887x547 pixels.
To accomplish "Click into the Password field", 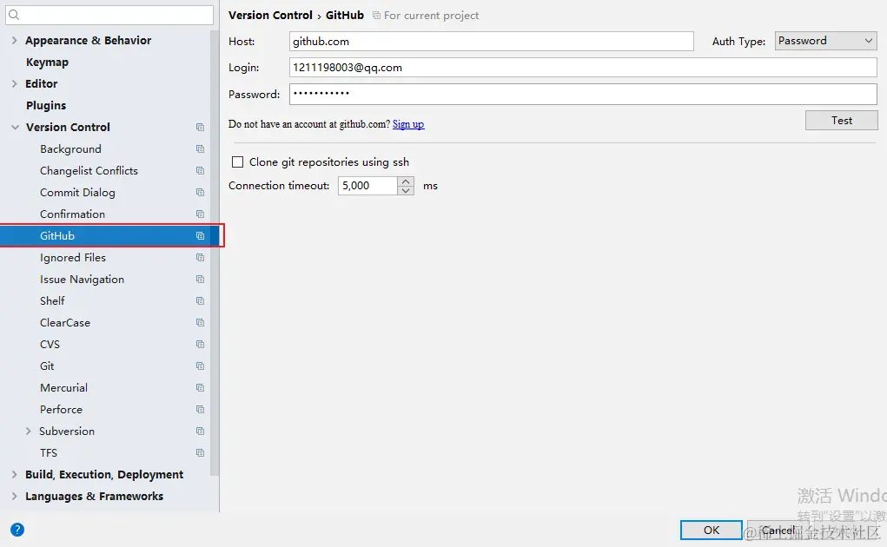I will click(583, 94).
